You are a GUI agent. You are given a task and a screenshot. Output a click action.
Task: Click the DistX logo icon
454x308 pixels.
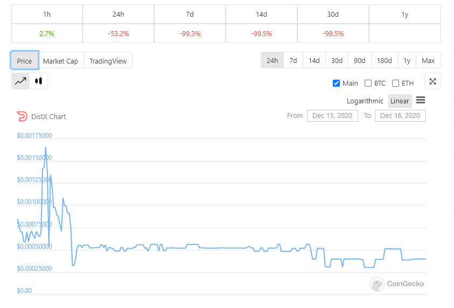pos(22,116)
